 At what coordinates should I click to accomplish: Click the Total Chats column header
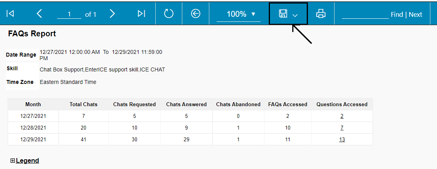pos(83,104)
